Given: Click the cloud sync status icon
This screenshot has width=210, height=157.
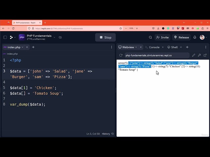Looking at the screenshot, I should [60, 37].
